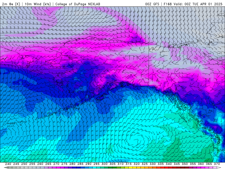Click the 340 color scale label
The image size is (225, 169).
pyautogui.click(x=169, y=164)
